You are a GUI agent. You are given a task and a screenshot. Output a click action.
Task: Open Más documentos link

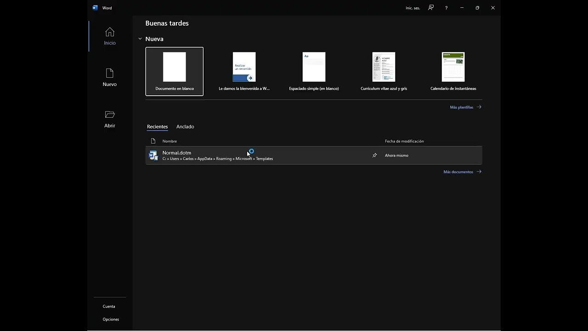[x=463, y=172]
